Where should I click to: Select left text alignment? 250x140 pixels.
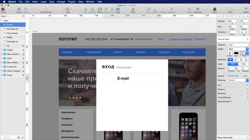(x=230, y=59)
